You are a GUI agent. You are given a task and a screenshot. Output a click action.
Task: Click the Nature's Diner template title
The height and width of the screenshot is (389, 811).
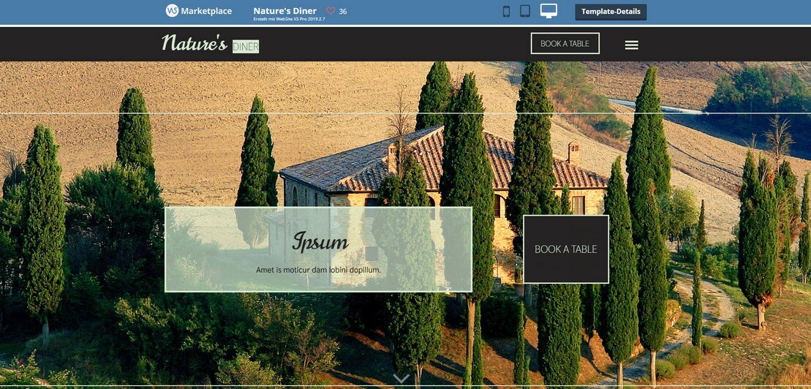pyautogui.click(x=285, y=11)
